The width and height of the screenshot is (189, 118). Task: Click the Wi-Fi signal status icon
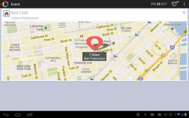coord(179,114)
